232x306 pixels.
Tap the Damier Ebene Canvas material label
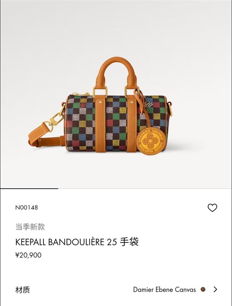click(x=164, y=289)
